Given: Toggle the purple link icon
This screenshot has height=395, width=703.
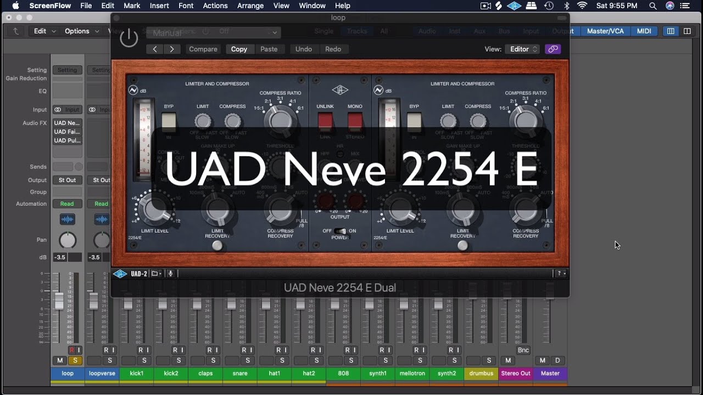Looking at the screenshot, I should [x=553, y=49].
